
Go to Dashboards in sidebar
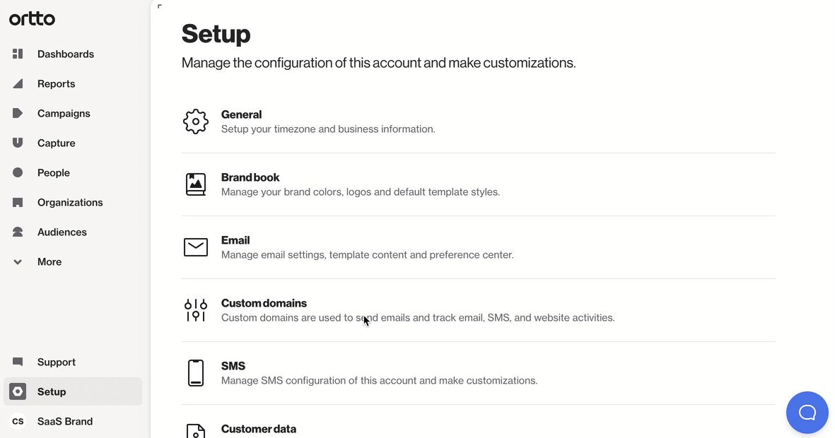tap(65, 54)
